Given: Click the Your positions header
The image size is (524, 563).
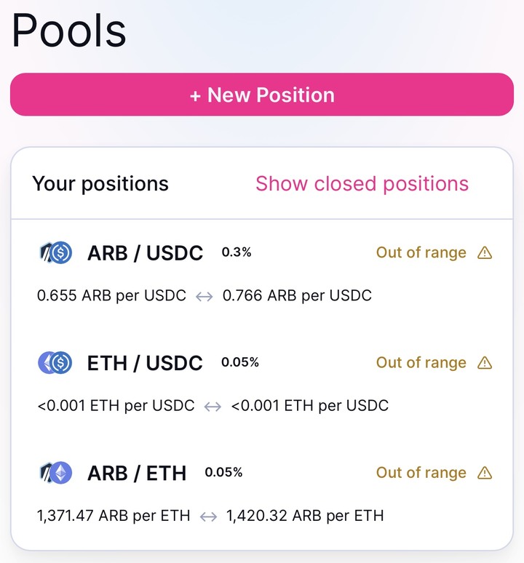Looking at the screenshot, I should coord(100,183).
